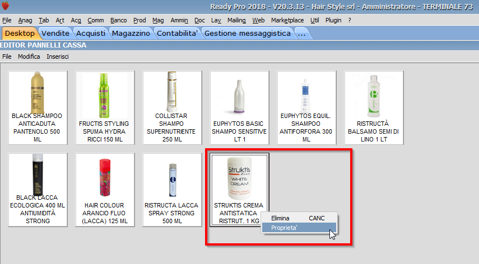Switch to the Acquisti tab
This screenshot has height=264, width=479.
90,33
